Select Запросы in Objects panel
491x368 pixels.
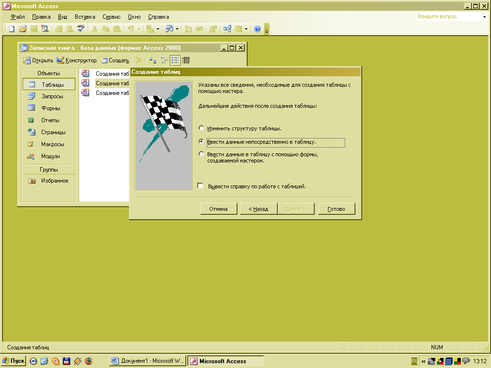tap(49, 96)
